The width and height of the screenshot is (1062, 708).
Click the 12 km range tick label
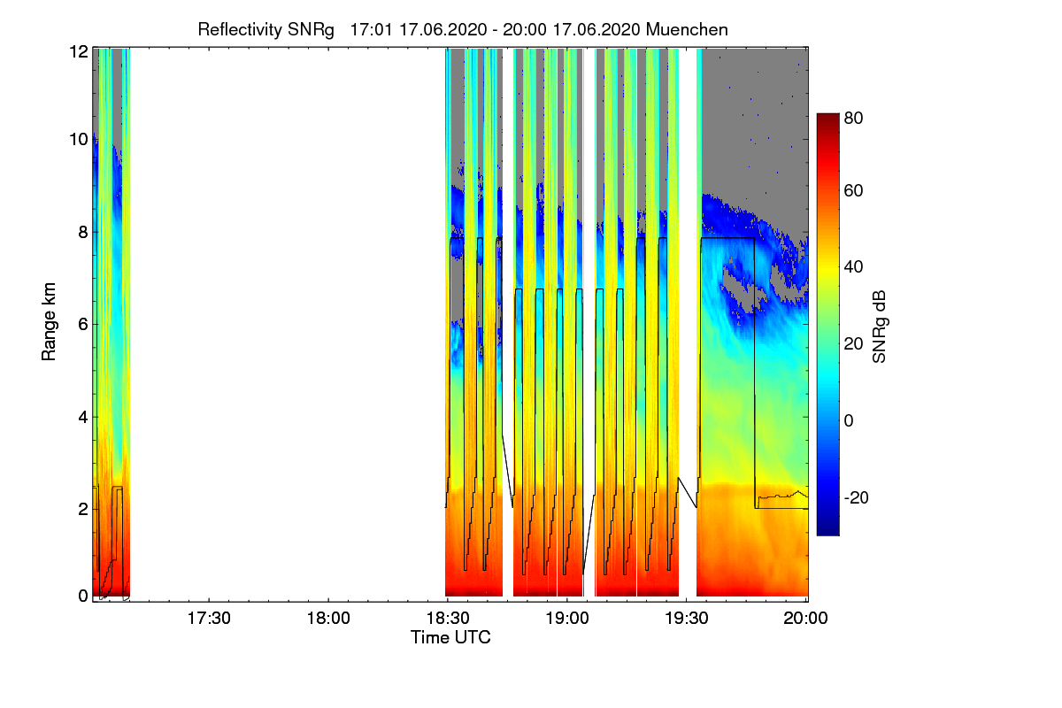(79, 51)
